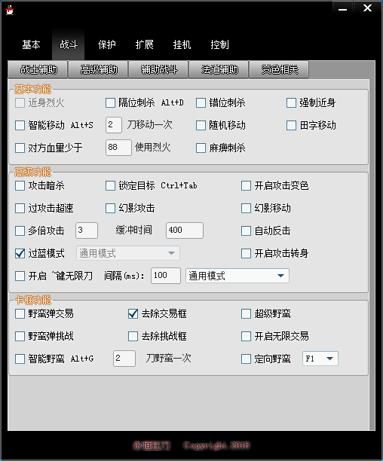Toggle 麻痹刺杀 checkbox
This screenshot has width=383, height=461.
[201, 148]
